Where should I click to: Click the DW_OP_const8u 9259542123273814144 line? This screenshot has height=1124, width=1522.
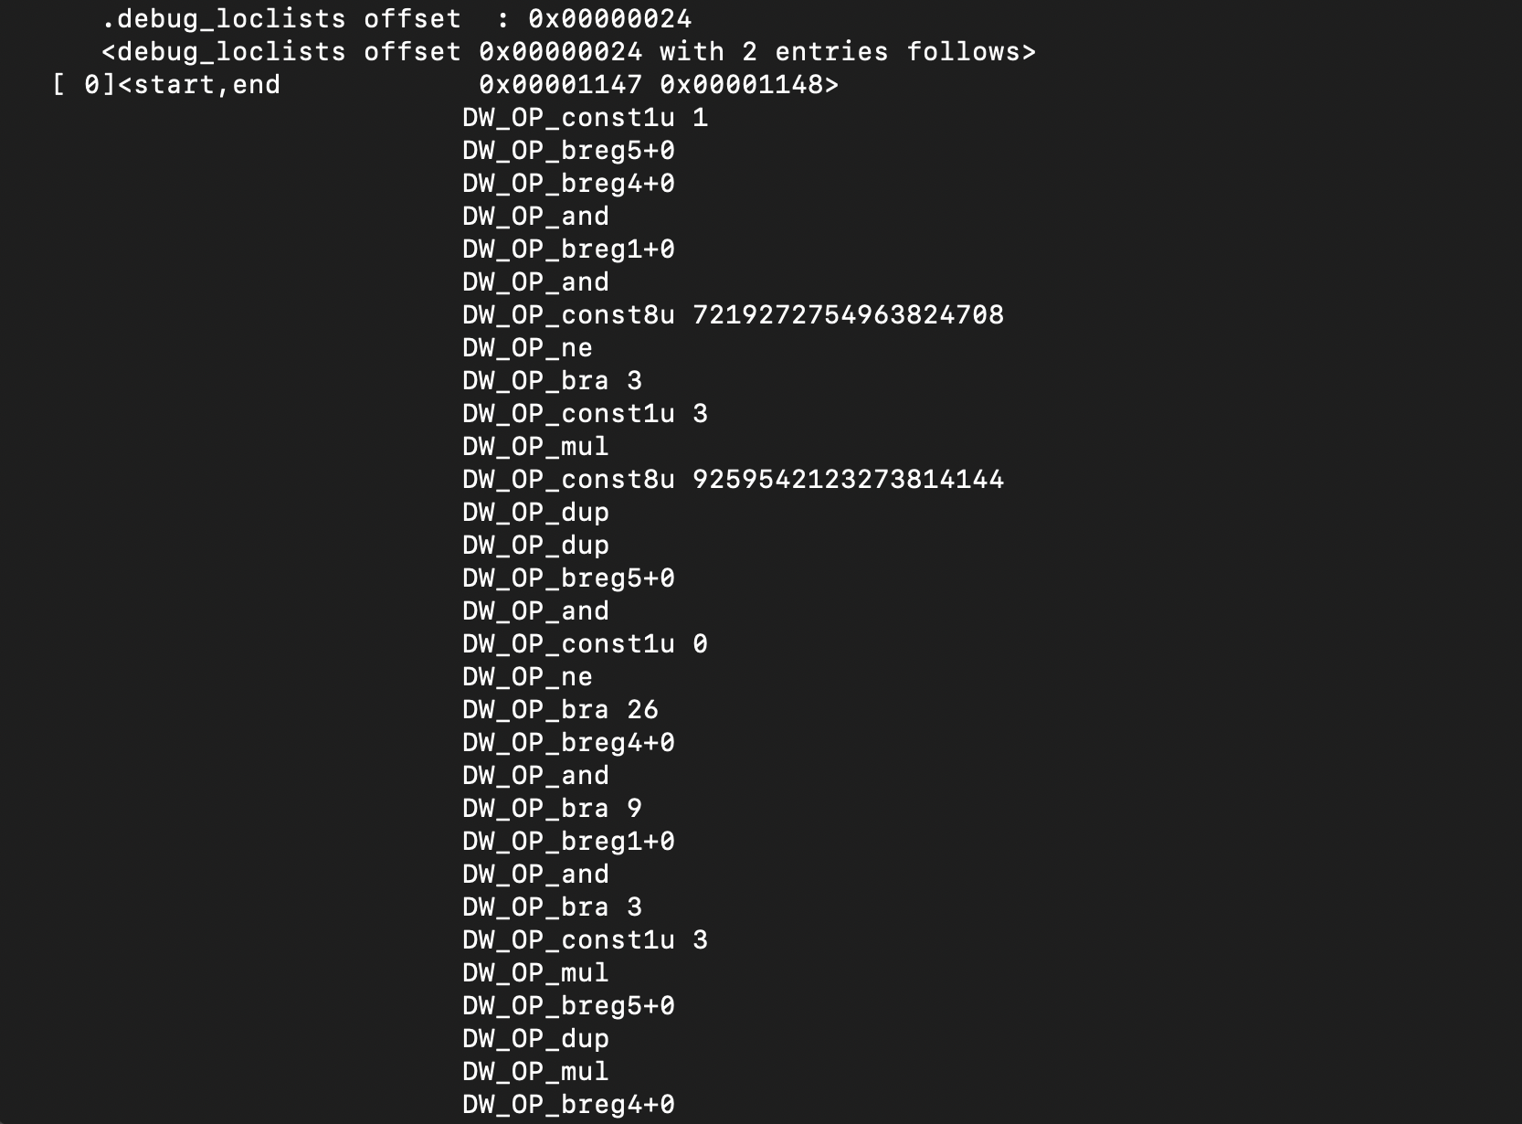click(733, 480)
